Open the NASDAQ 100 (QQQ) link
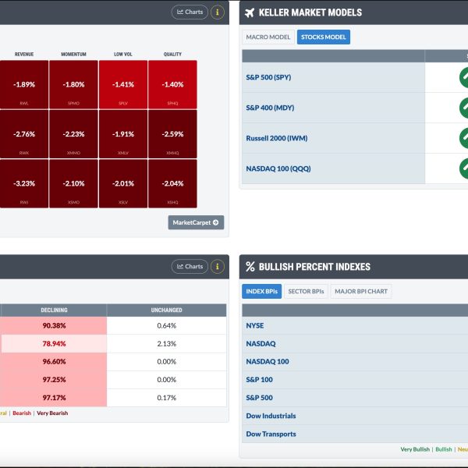This screenshot has height=468, width=468. (x=278, y=168)
